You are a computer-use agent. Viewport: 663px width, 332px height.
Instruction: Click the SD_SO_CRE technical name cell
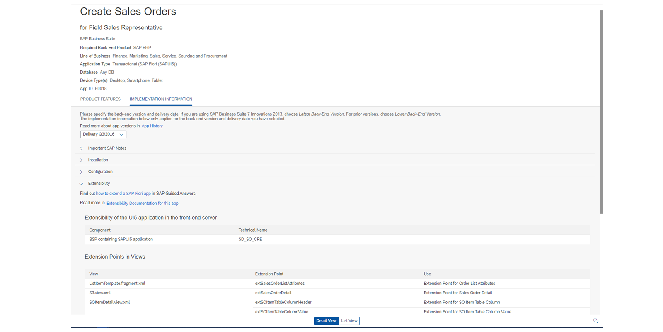click(x=250, y=239)
